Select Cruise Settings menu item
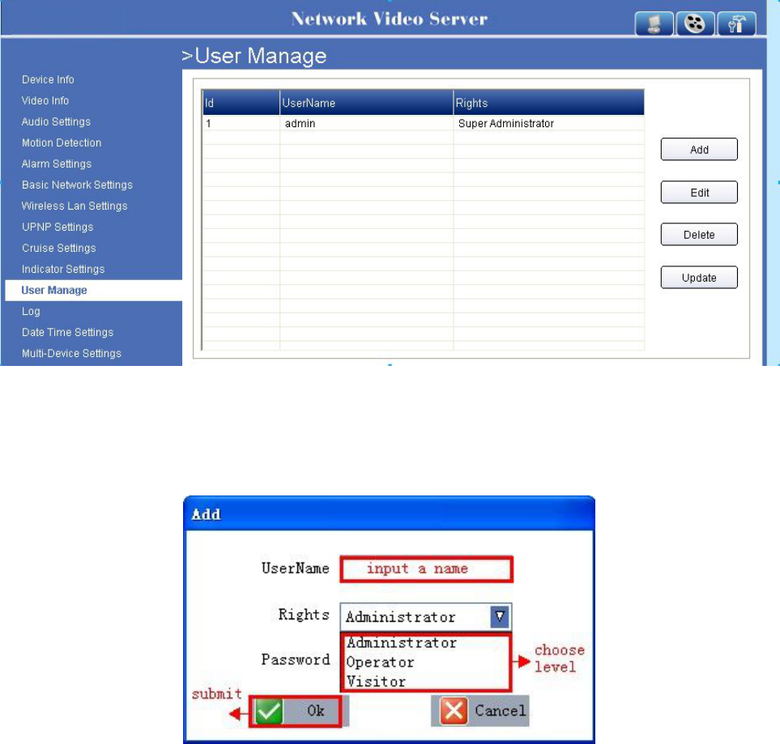The height and width of the screenshot is (744, 780). [x=59, y=249]
